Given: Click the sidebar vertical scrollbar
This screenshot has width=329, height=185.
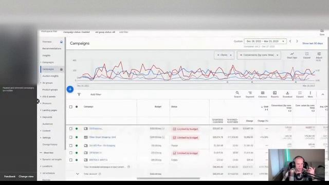Looking at the screenshot, I should coord(65,94).
